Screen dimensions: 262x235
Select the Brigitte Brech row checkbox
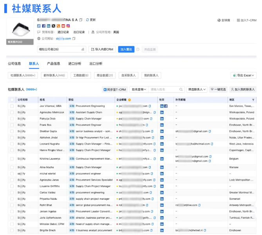tap(12, 230)
